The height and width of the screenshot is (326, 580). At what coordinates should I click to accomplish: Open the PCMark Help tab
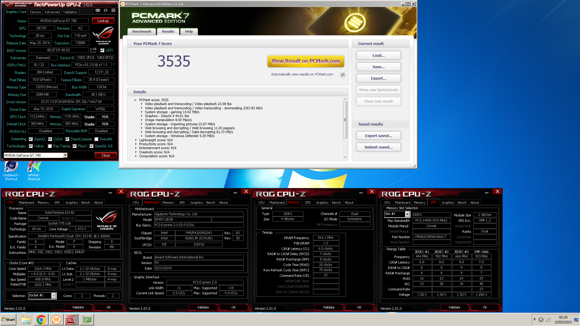[189, 31]
